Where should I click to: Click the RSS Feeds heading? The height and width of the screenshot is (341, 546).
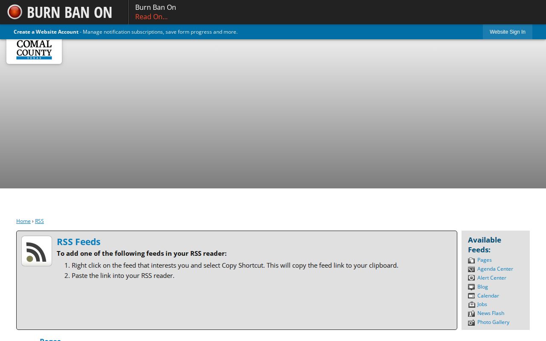[x=78, y=242]
